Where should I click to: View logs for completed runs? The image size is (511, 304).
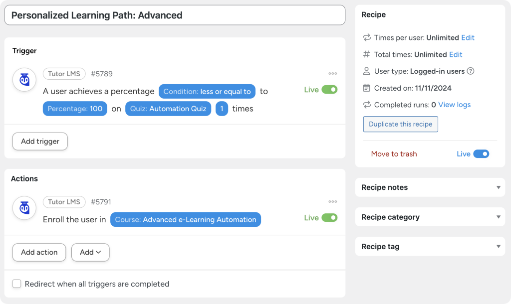454,105
